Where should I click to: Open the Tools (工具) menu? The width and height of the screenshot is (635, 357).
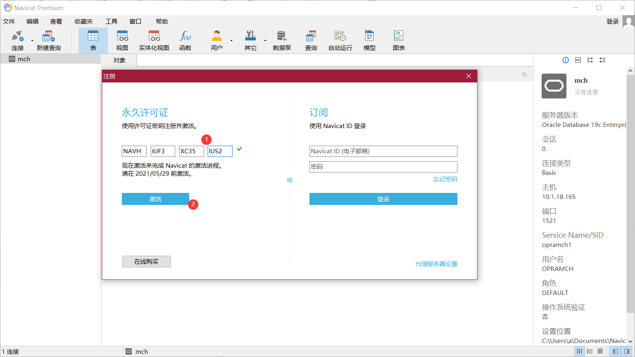click(x=111, y=22)
